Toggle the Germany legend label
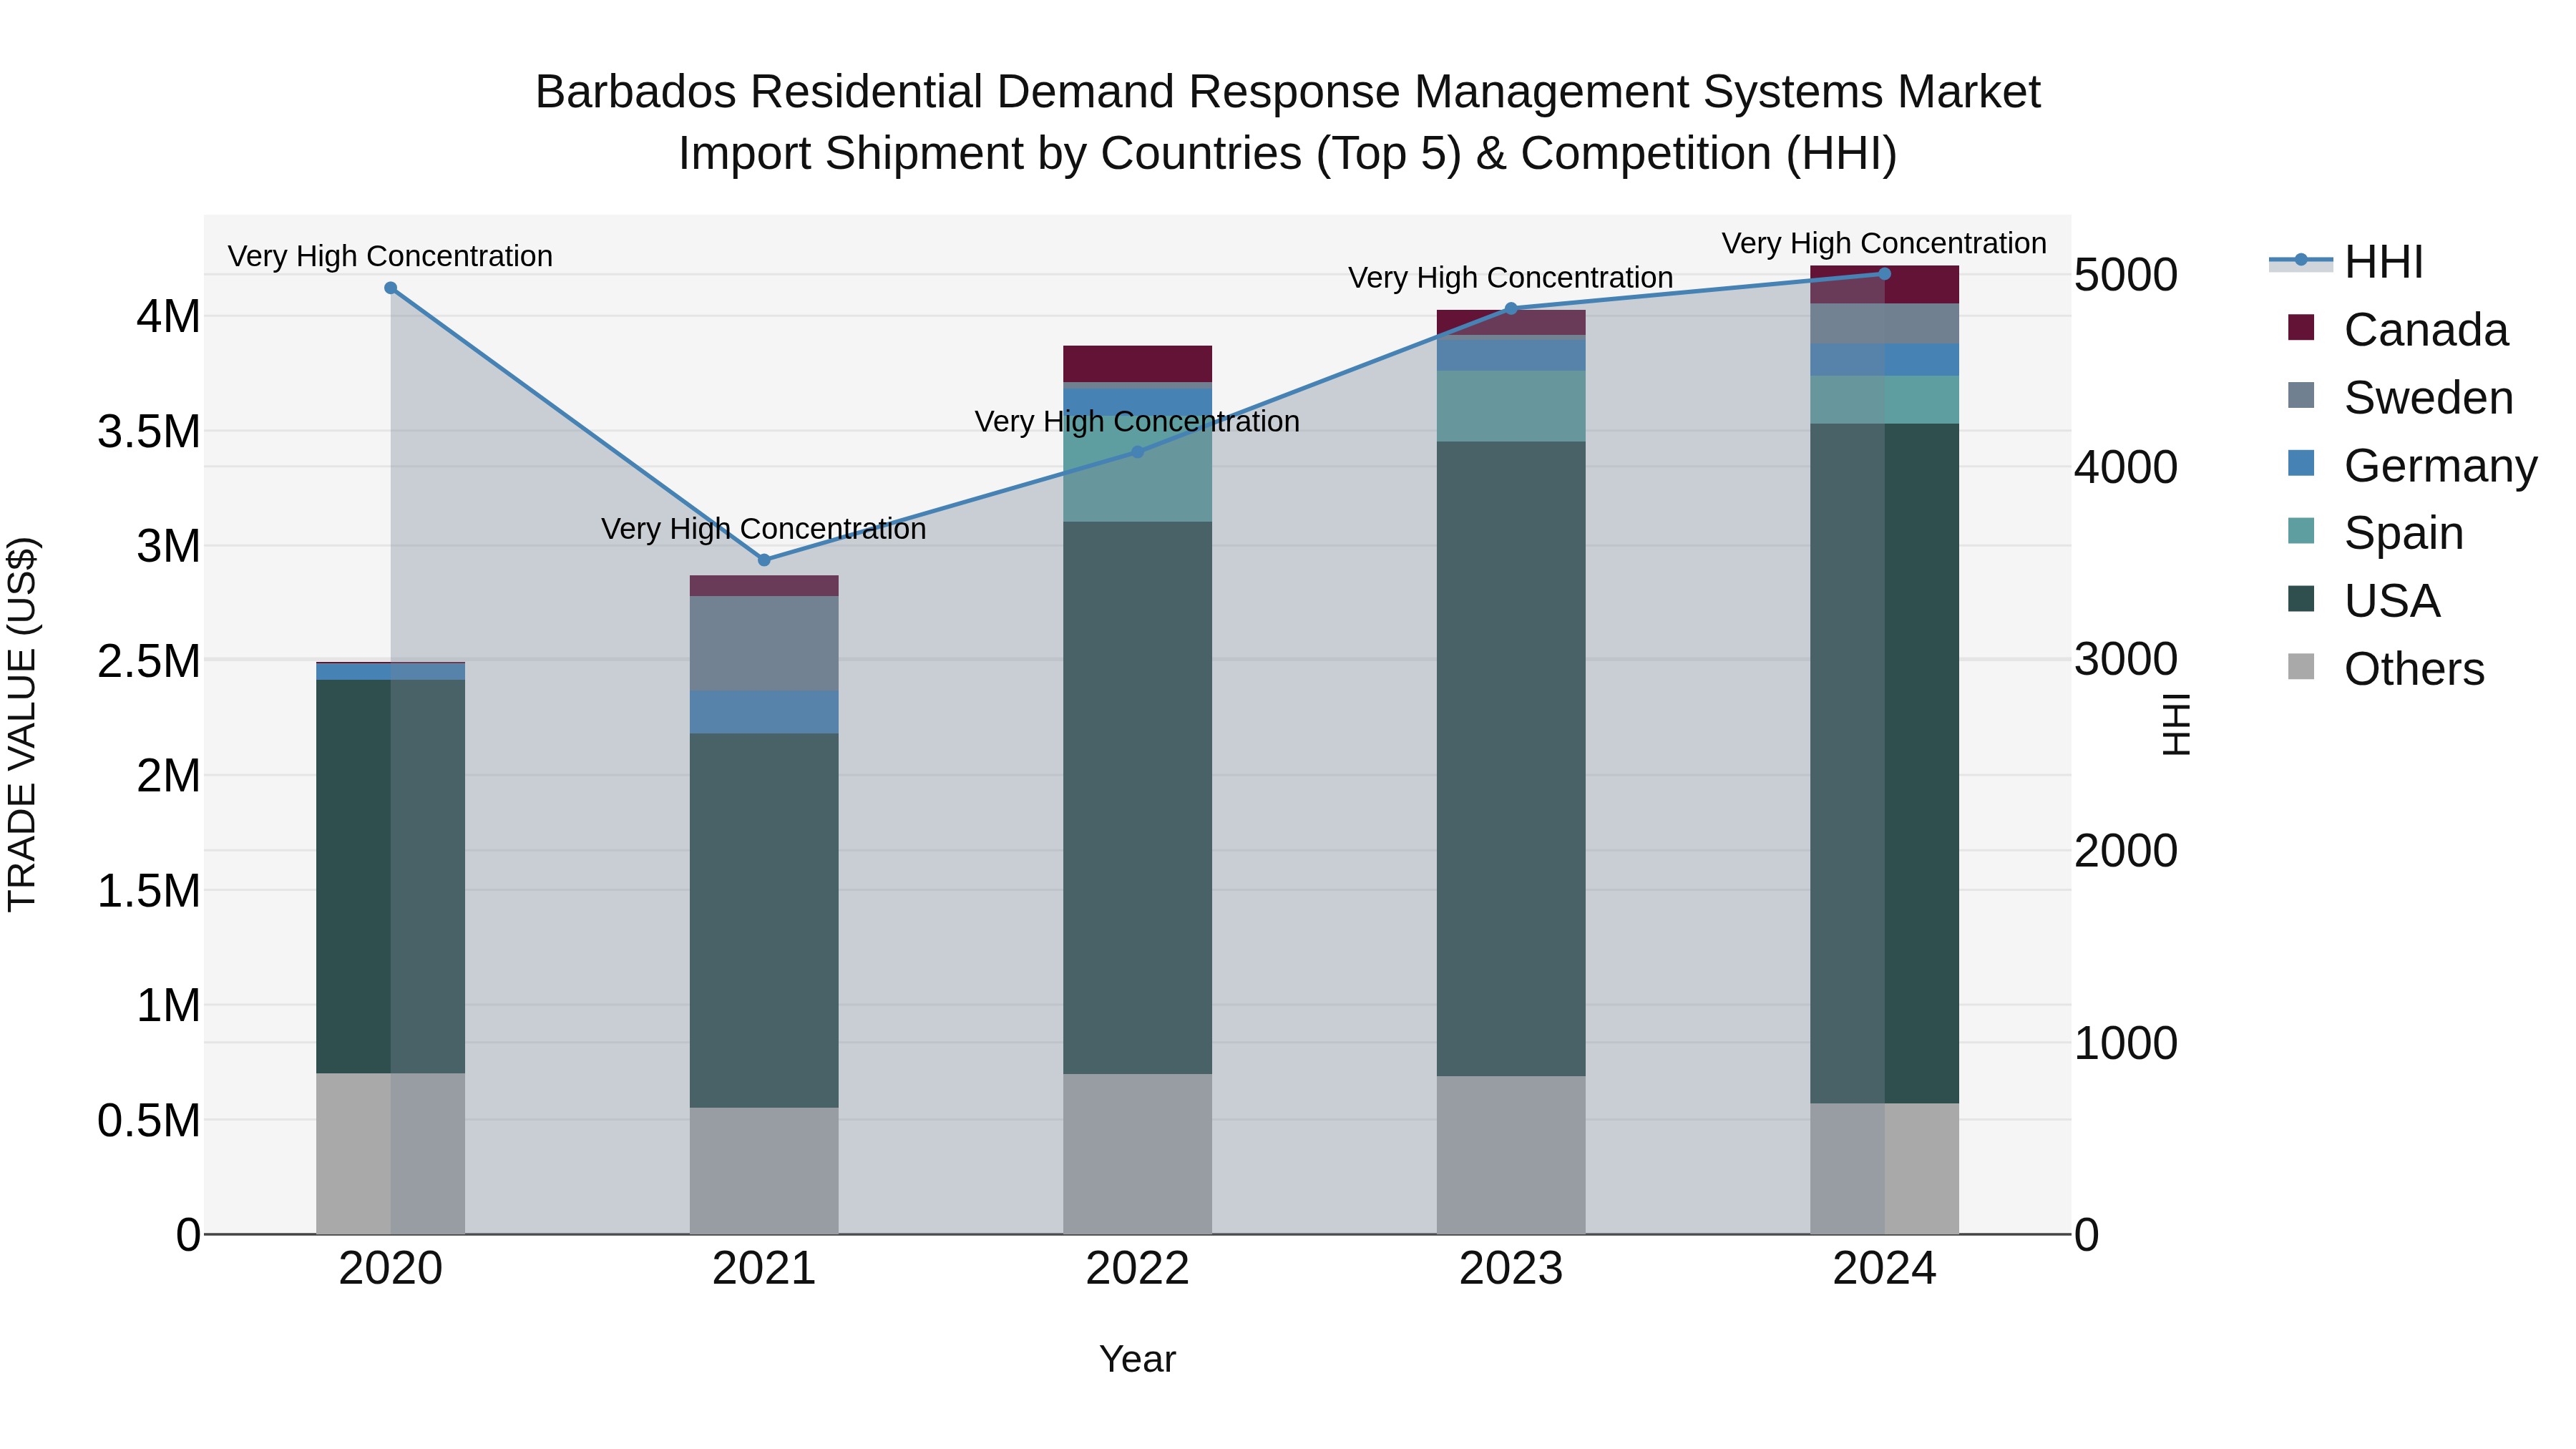 [2441, 466]
